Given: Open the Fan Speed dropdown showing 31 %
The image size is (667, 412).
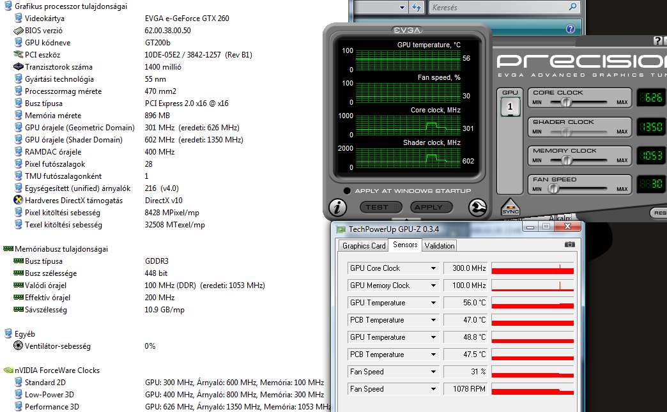Looking at the screenshot, I should 433,372.
